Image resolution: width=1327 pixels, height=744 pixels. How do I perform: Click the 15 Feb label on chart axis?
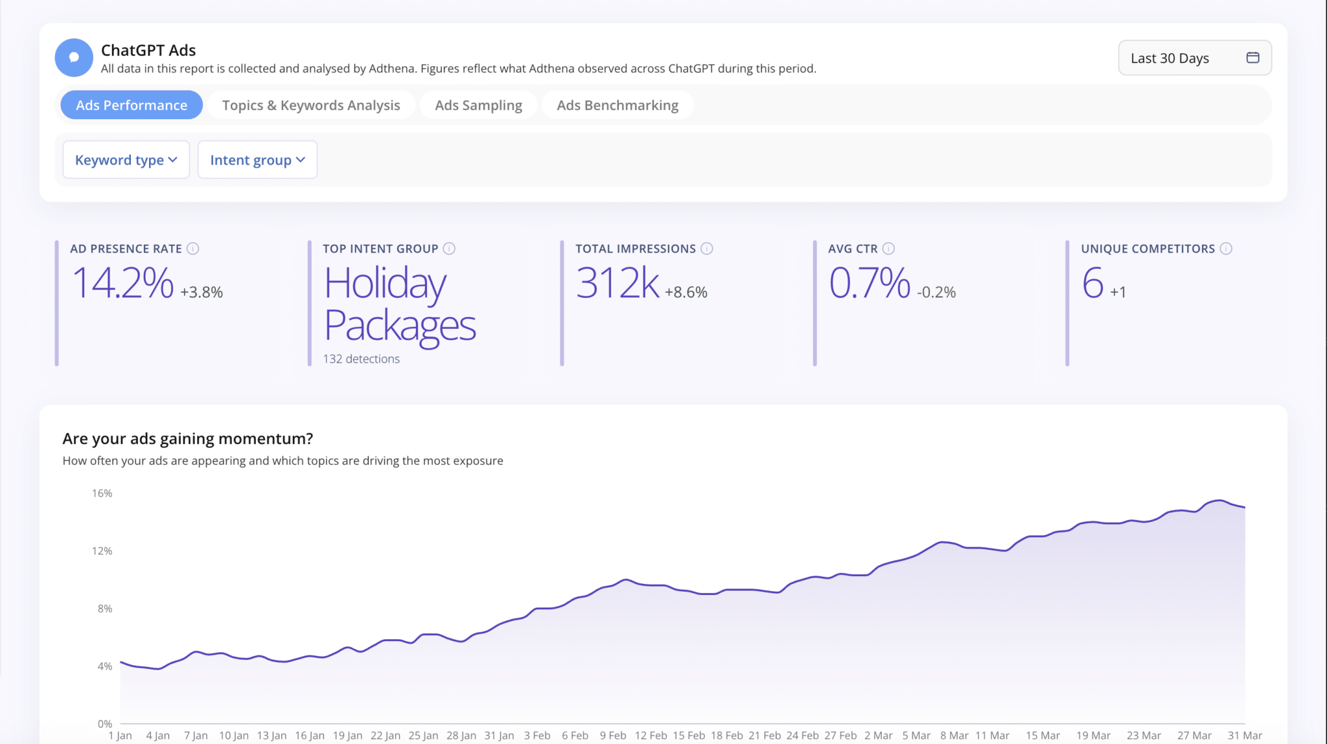[x=689, y=736]
